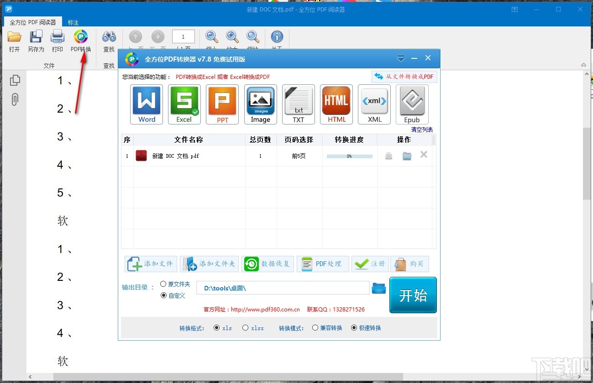The height and width of the screenshot is (383, 593).
Task: Select the 自定义 output option
Action: (x=173, y=295)
